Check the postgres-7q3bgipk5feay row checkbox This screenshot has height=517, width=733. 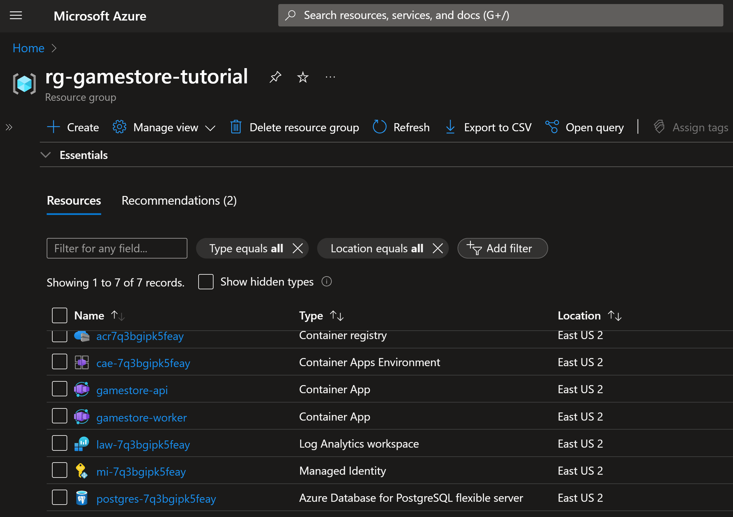(59, 497)
